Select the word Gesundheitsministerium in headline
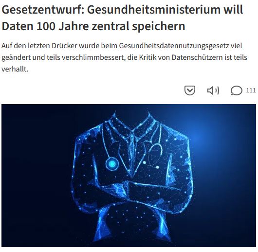258x252 pixels. click(153, 10)
